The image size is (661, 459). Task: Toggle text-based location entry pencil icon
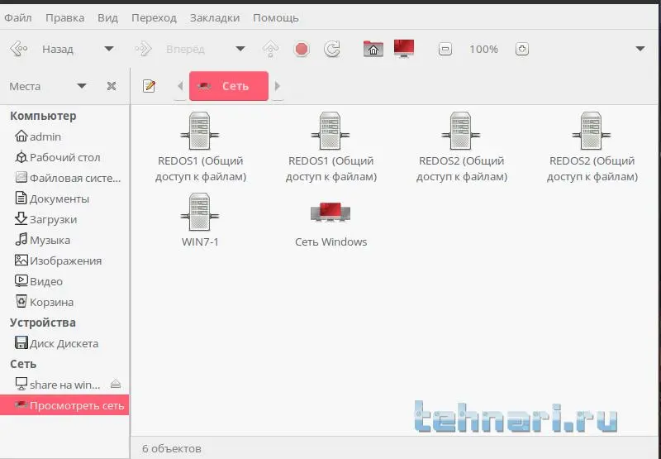[x=150, y=86]
